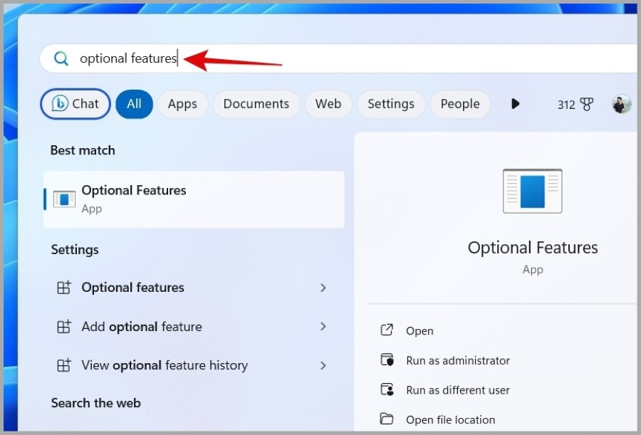Click Open in the preview pane

point(419,331)
